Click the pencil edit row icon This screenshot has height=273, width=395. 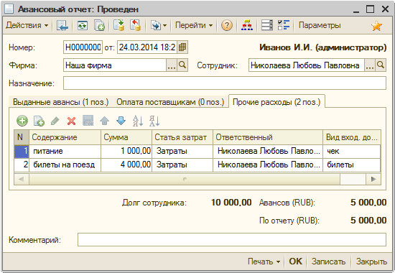pos(55,121)
